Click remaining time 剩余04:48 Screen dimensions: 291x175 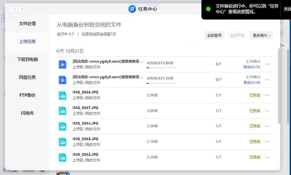252,82
